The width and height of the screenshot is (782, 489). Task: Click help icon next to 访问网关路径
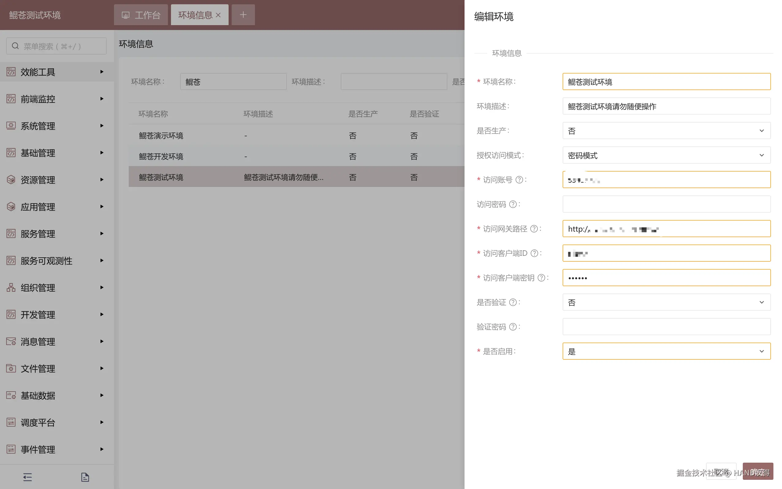(x=534, y=229)
